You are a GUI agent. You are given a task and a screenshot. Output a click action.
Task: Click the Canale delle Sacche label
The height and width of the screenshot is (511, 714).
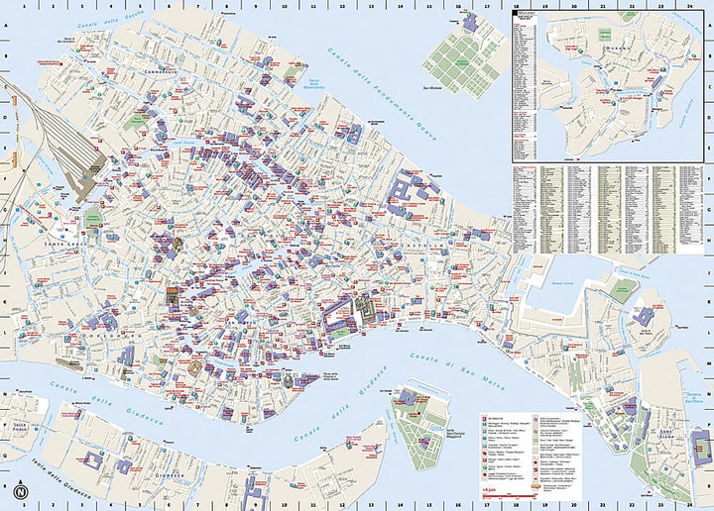click(x=109, y=19)
